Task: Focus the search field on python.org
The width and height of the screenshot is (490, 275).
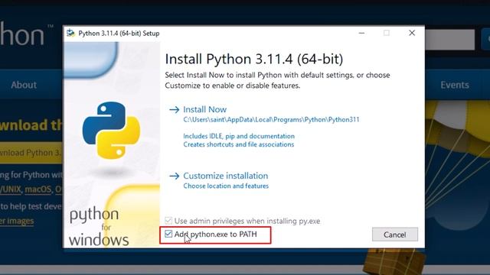Action: click(x=449, y=39)
